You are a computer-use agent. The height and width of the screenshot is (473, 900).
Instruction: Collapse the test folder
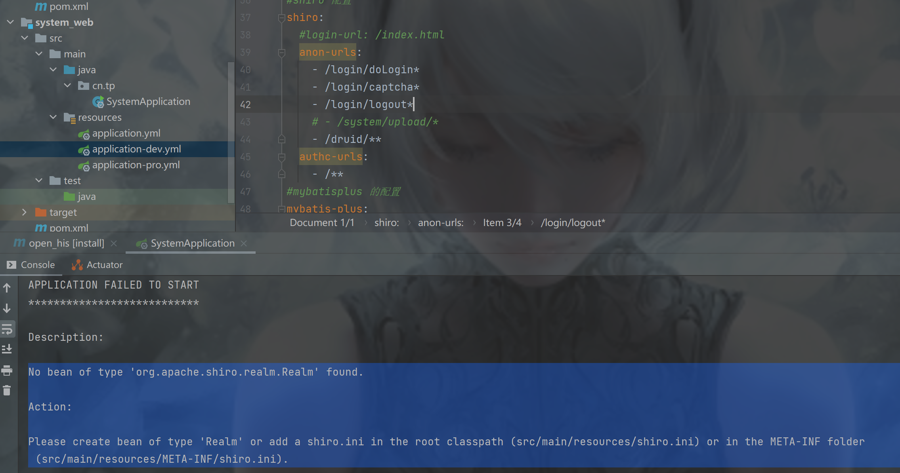pos(39,180)
